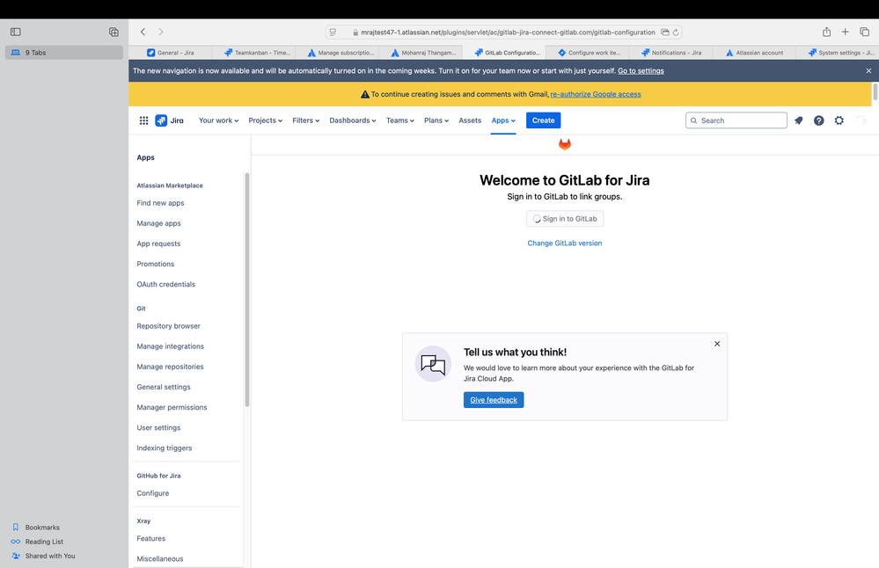
Task: Open the notifications bell icon
Action: (x=798, y=120)
